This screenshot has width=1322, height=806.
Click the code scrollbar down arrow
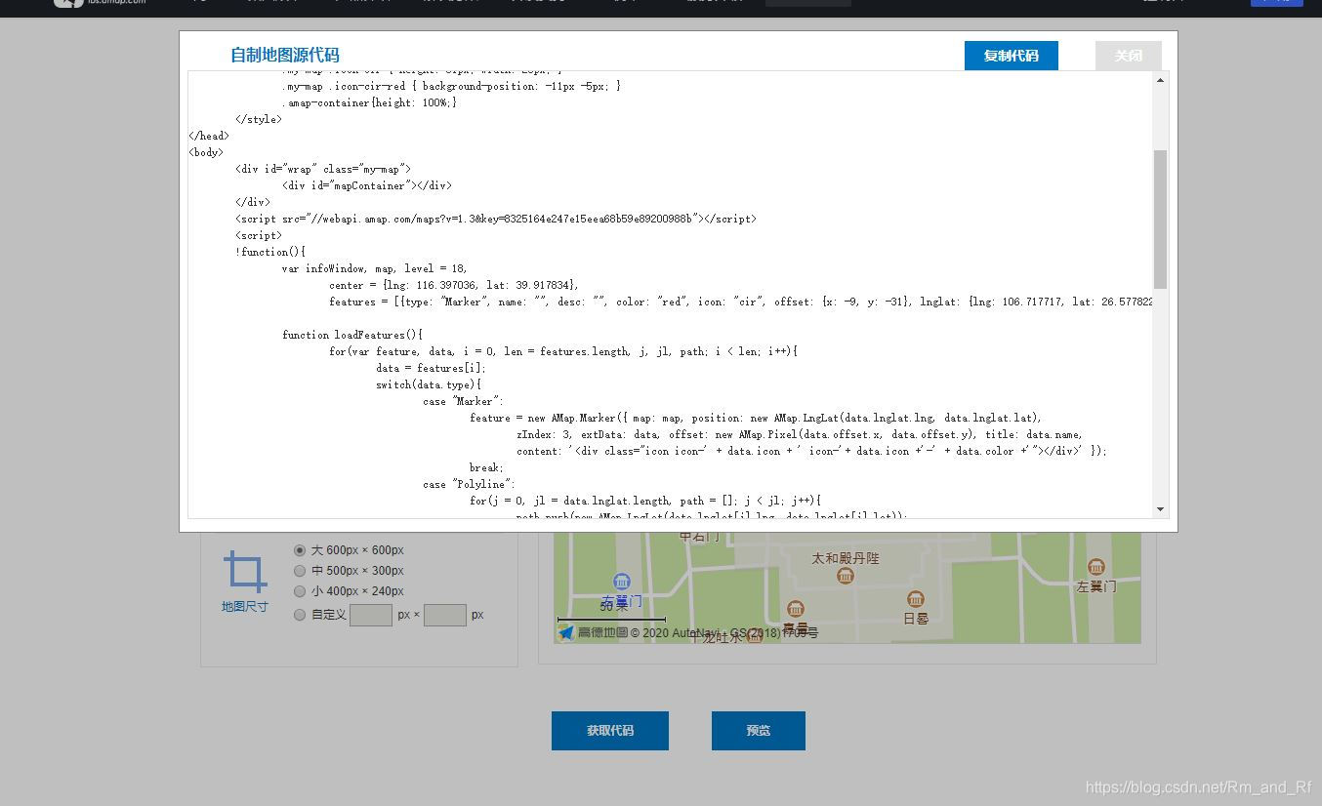1160,509
